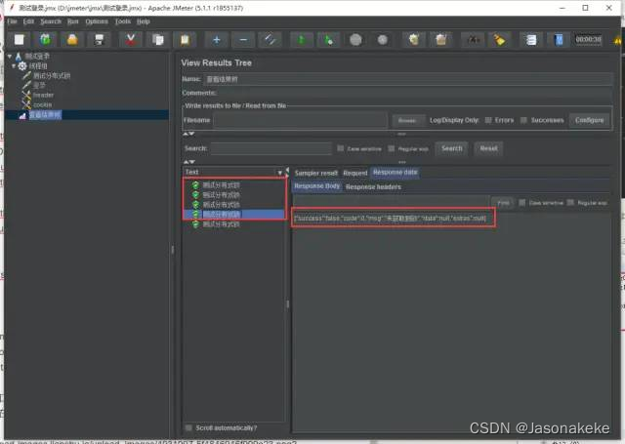Select the first sample result in list
Image resolution: width=625 pixels, height=444 pixels.
[x=222, y=185]
